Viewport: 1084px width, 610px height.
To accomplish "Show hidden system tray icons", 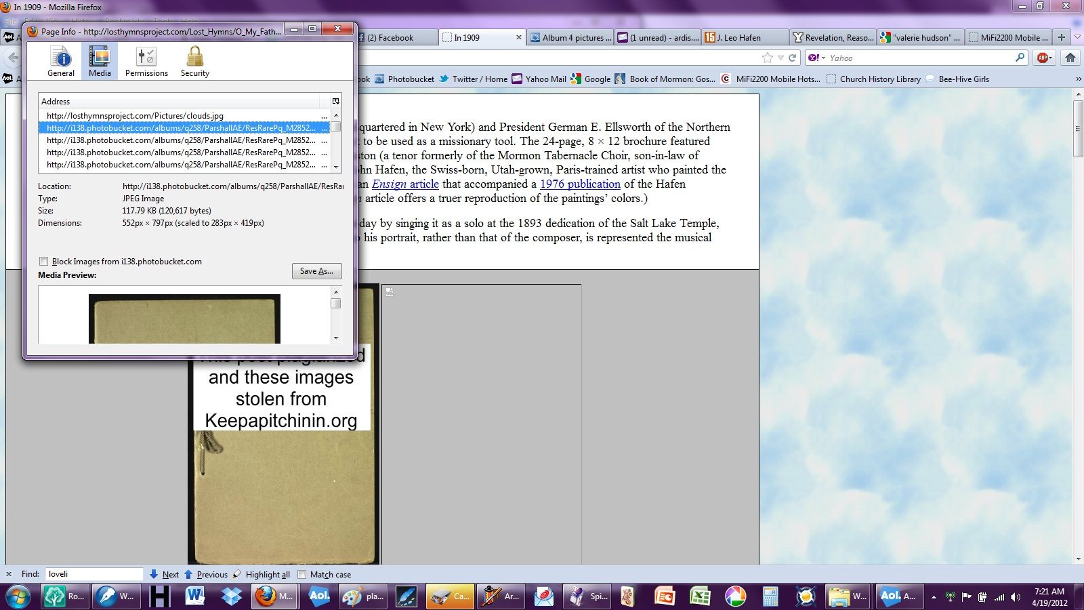I will [x=934, y=597].
